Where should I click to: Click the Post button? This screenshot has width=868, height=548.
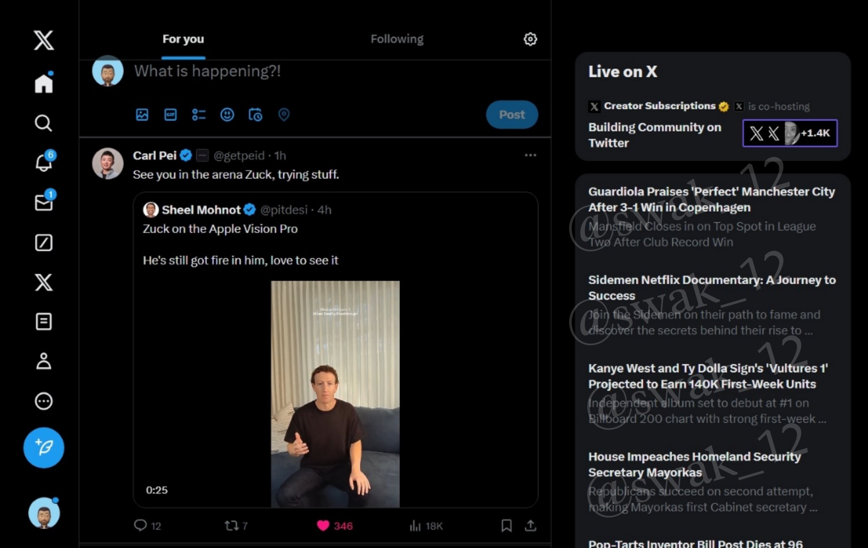(512, 115)
